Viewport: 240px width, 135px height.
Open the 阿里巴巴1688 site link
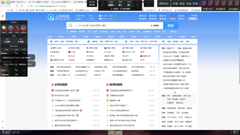[57, 60]
